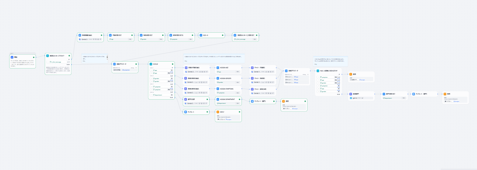The width and height of the screenshot is (477, 170).
Task: Click the ASSIGN GENDER node icon
Action: click(218, 78)
